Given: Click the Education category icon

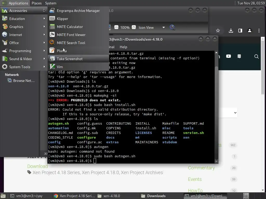Looking at the screenshot, I should pyautogui.click(x=5, y=18).
